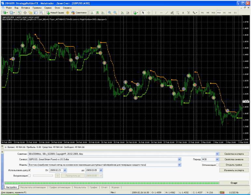Enable the 'Оптимизация' checkbox
This screenshot has width=251, height=195.
coord(217,165)
